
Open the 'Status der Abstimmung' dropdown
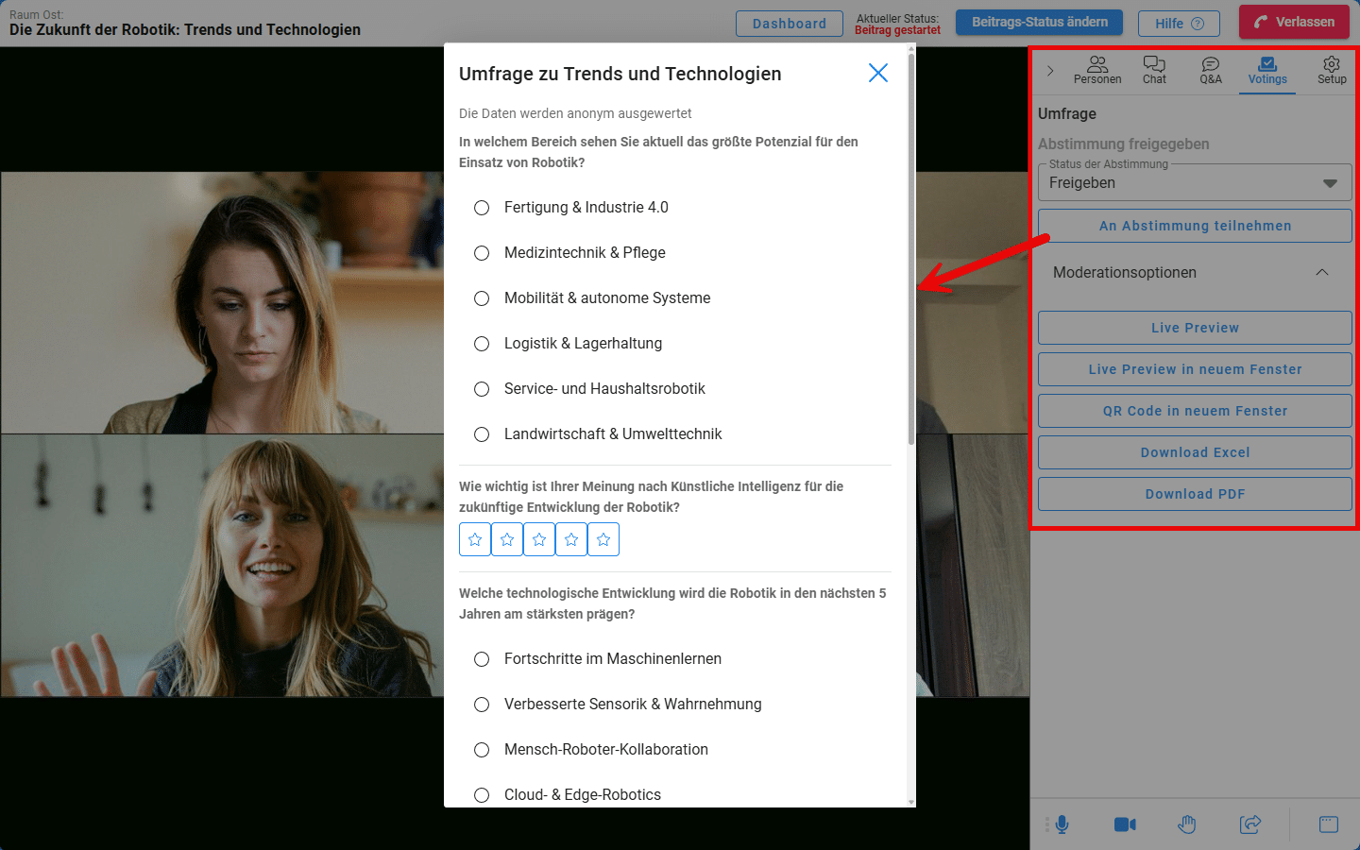pos(1195,183)
